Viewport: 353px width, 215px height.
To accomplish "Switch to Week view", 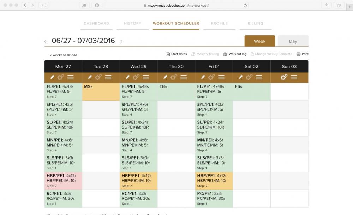I will click(x=259, y=41).
